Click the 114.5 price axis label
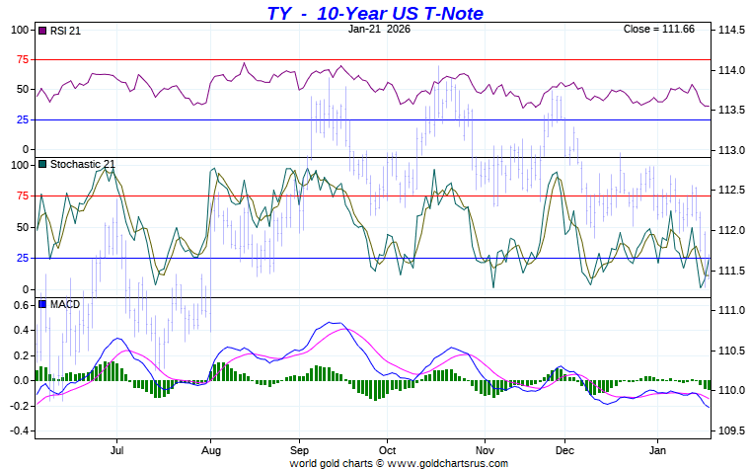750x469 pixels. tap(731, 30)
